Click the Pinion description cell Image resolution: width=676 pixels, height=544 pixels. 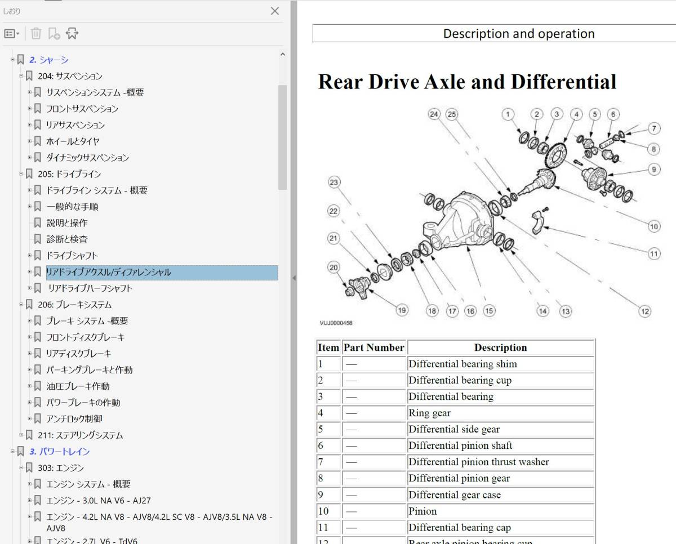[500, 511]
